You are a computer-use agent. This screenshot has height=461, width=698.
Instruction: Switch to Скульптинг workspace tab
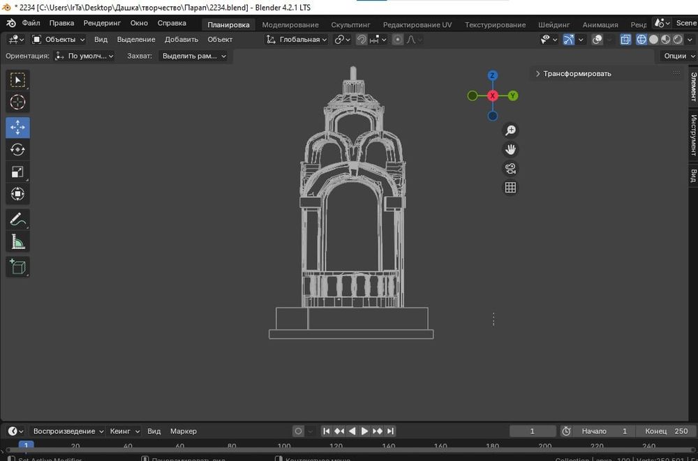[350, 25]
